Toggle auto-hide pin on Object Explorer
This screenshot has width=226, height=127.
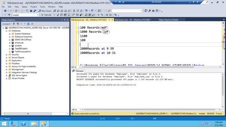coord(65,20)
